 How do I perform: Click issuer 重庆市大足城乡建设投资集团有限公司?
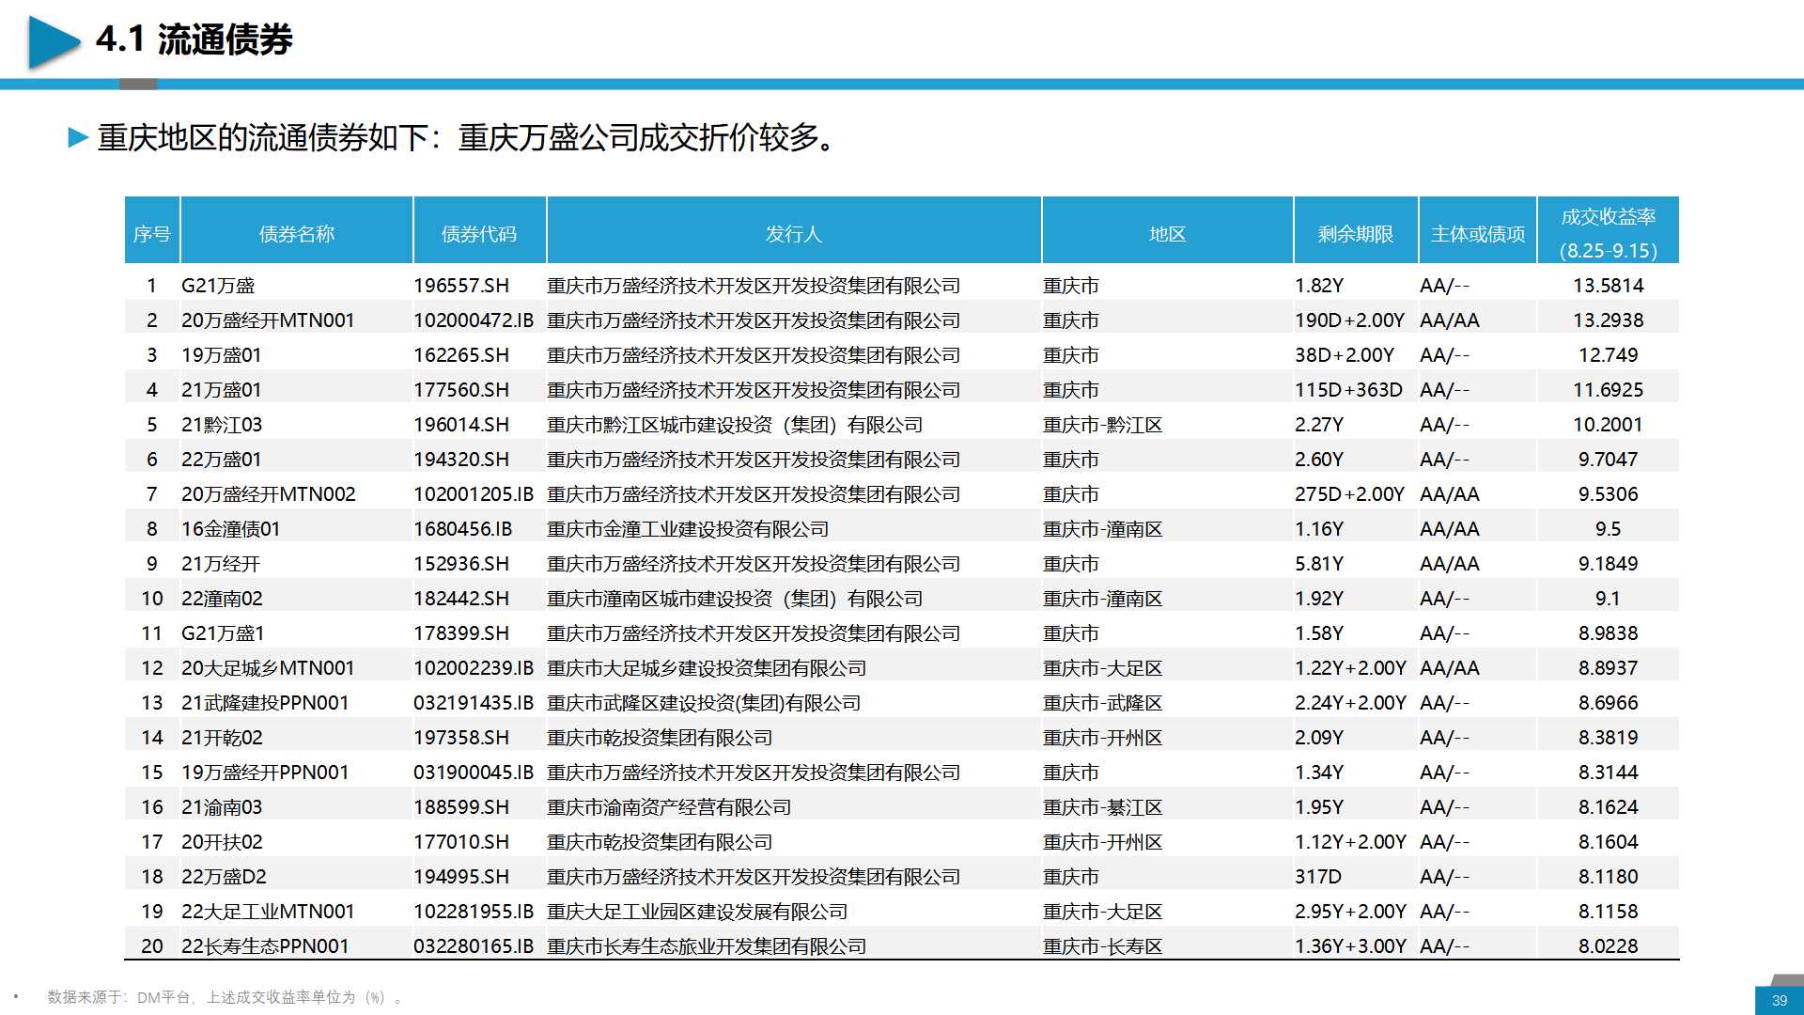707,668
